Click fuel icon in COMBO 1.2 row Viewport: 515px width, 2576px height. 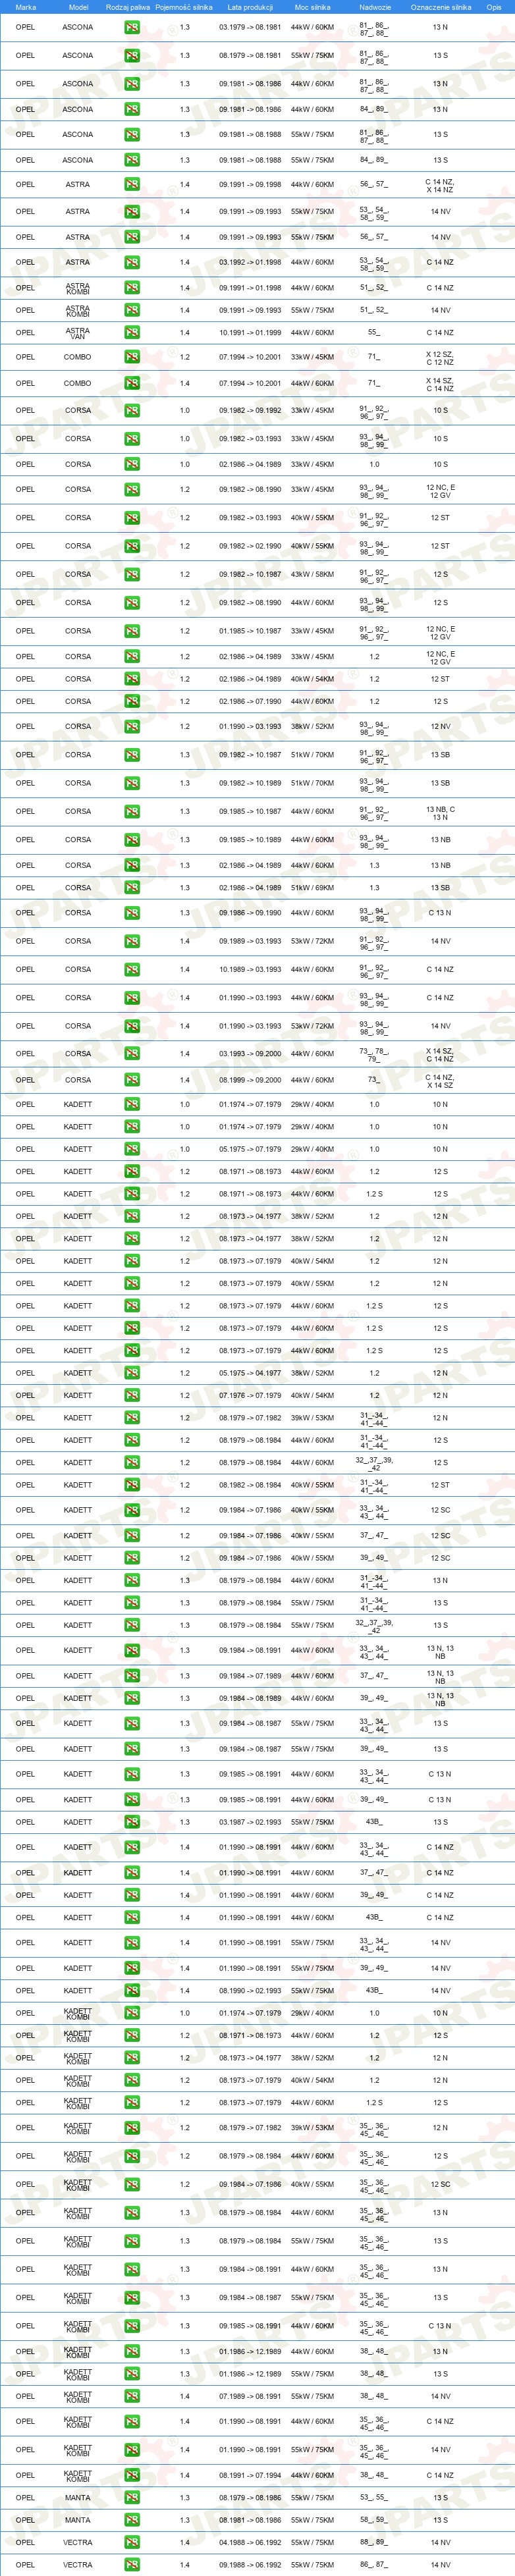pyautogui.click(x=132, y=357)
